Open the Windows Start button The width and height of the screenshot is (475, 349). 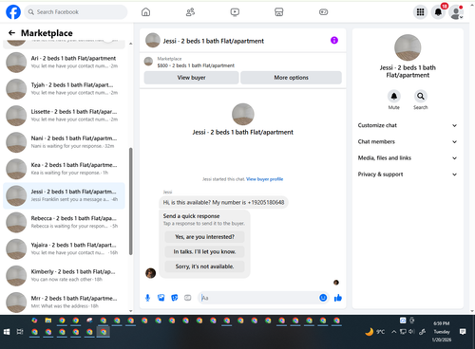[x=7, y=332]
